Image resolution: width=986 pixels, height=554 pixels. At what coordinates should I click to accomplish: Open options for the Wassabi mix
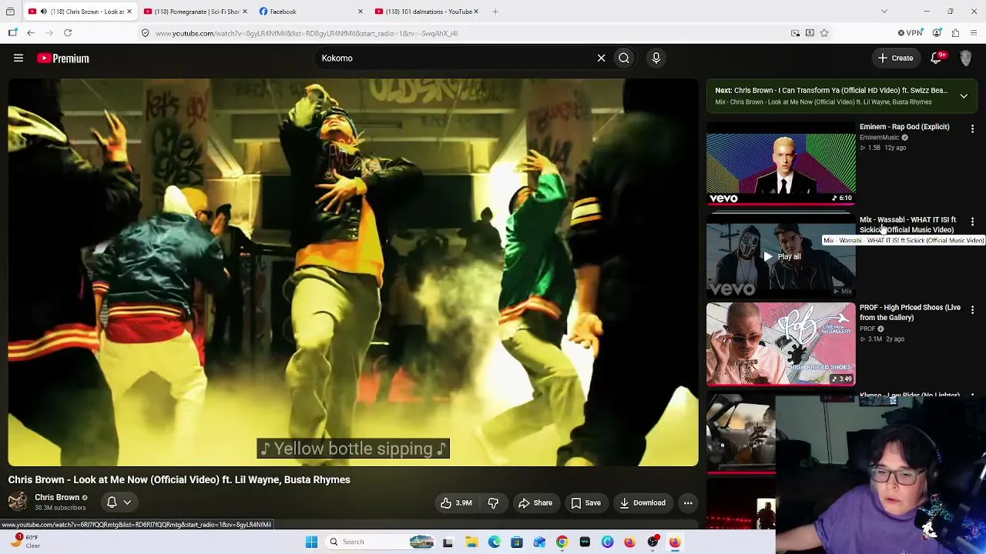pyautogui.click(x=972, y=222)
